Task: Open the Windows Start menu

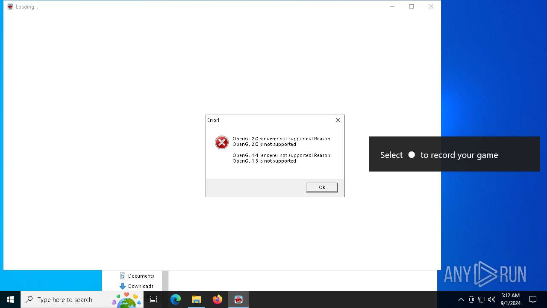Action: point(10,299)
